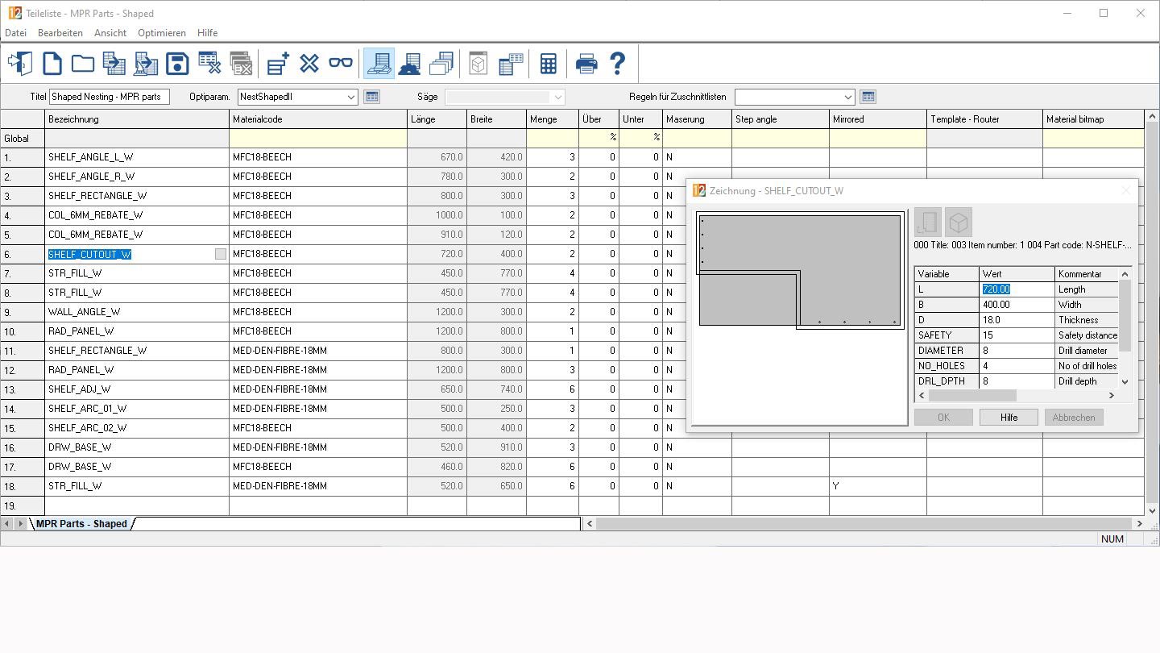Screen dimensions: 1160x653
Task: Click the question mark help icon
Action: click(618, 64)
